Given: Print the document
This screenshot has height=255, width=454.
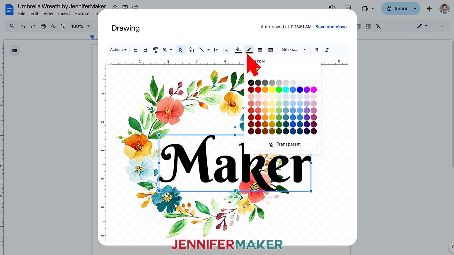Looking at the screenshot, I should click(43, 26).
